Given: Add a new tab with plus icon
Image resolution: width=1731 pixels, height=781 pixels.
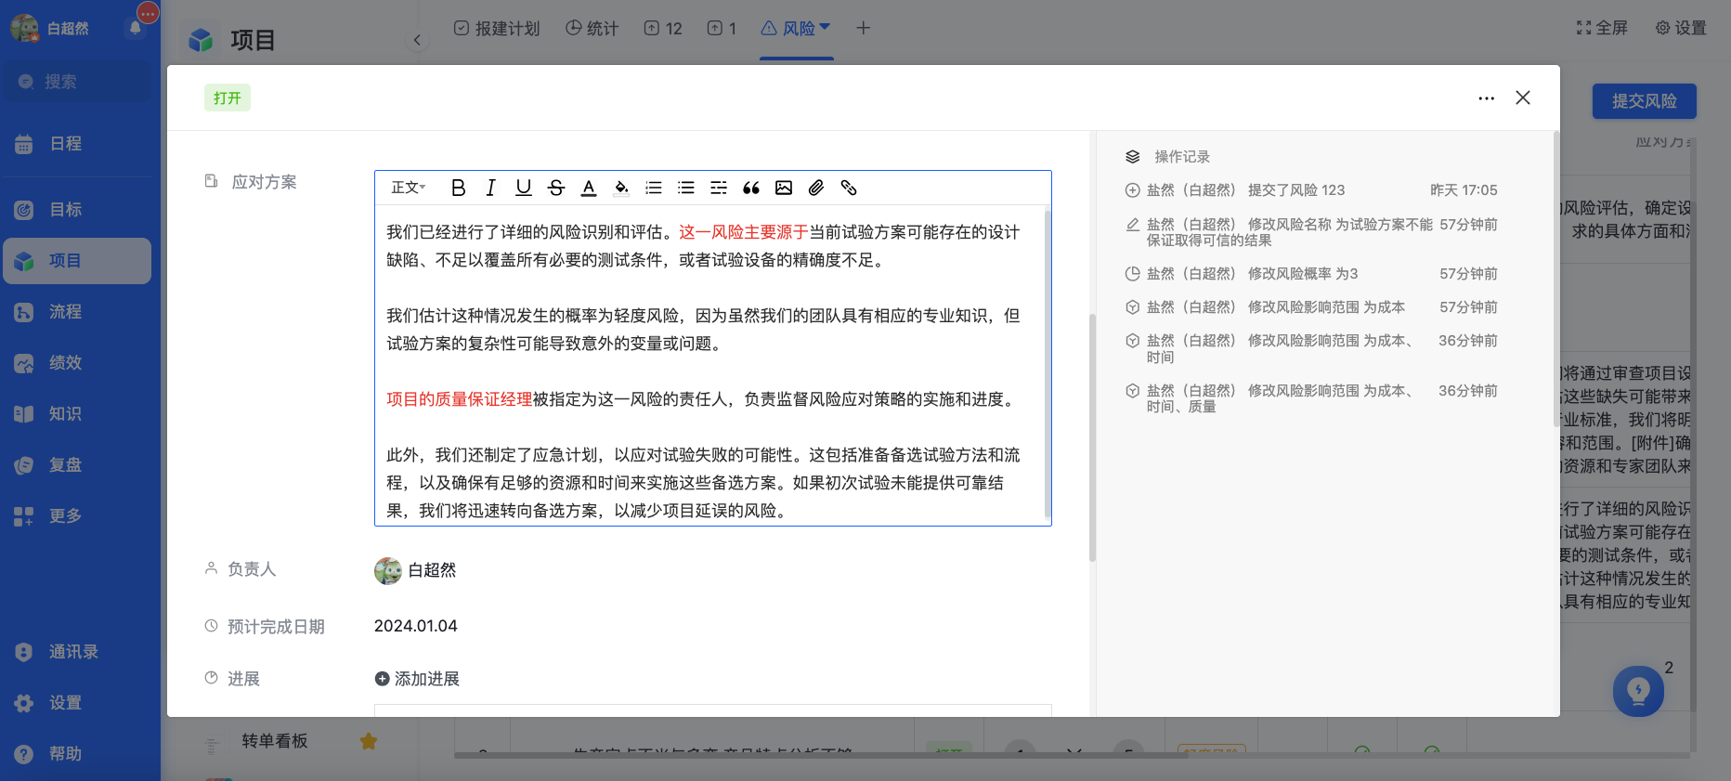Looking at the screenshot, I should [x=863, y=28].
